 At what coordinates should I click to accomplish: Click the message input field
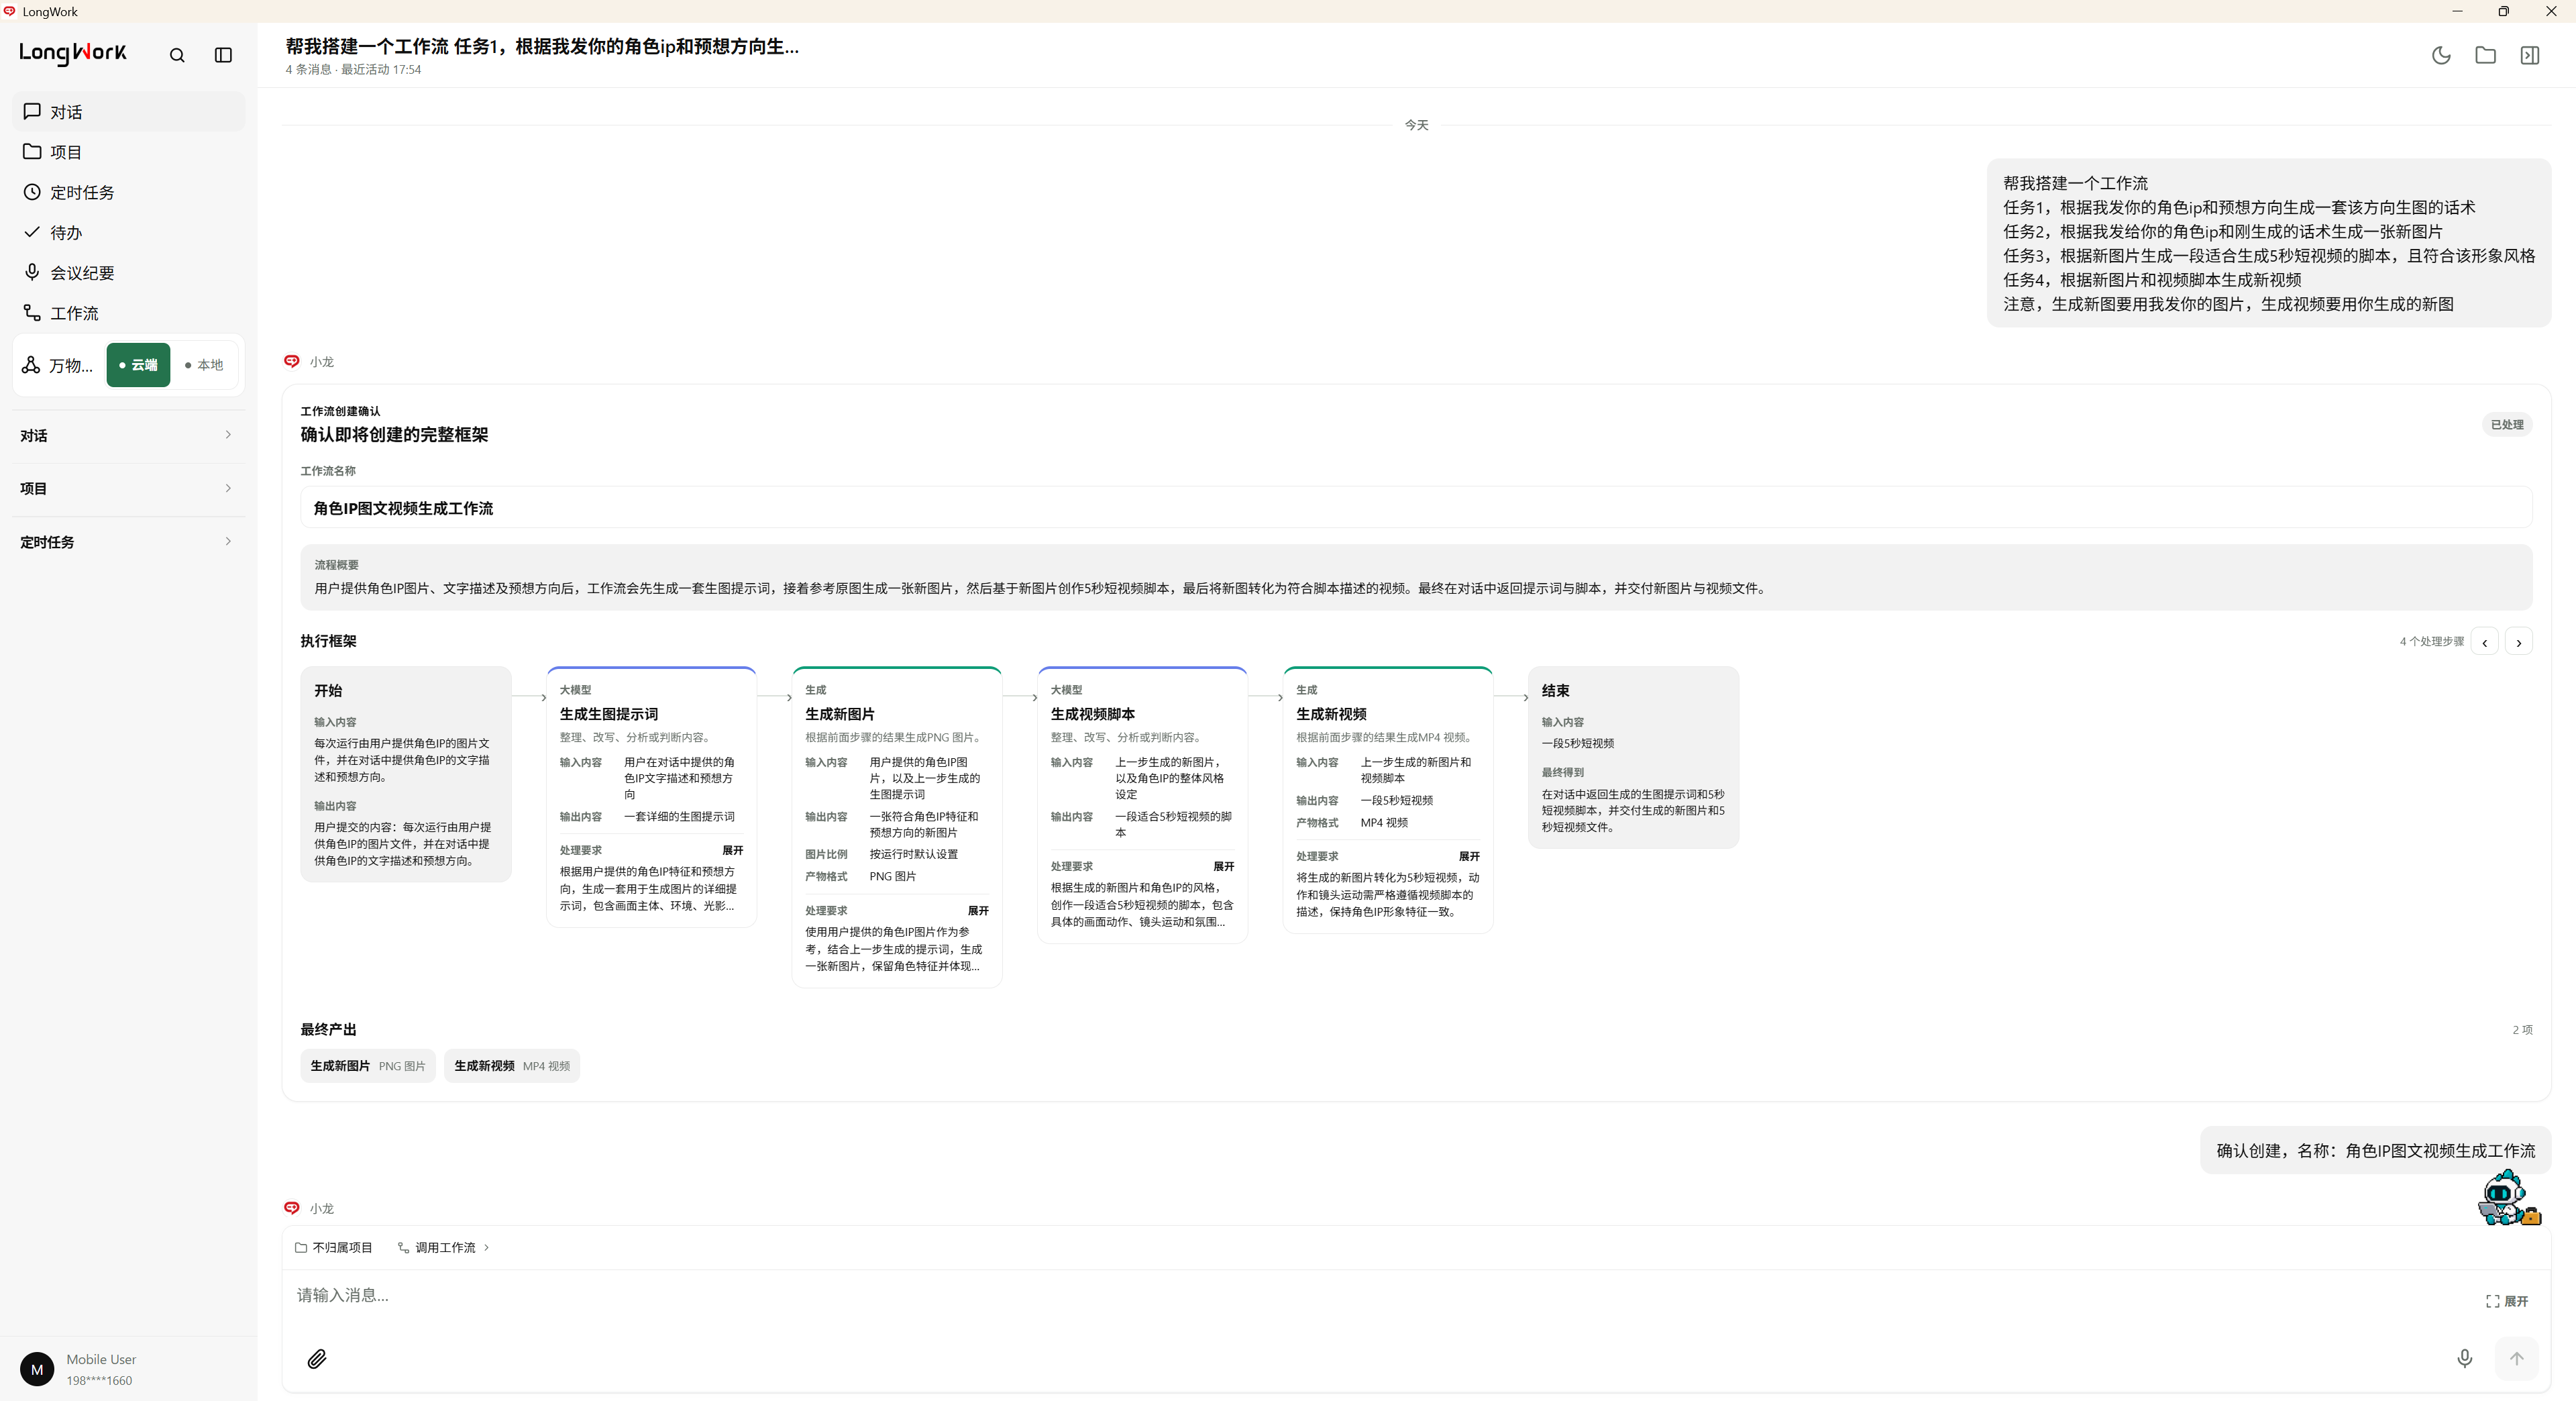pos(1380,1295)
